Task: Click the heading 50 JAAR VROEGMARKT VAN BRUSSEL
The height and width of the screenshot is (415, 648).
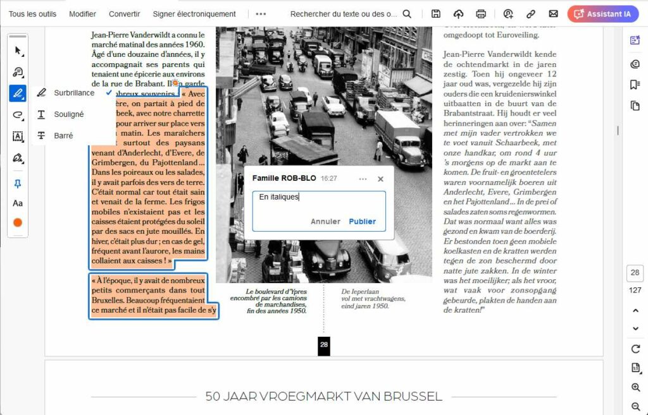Action: click(x=324, y=397)
